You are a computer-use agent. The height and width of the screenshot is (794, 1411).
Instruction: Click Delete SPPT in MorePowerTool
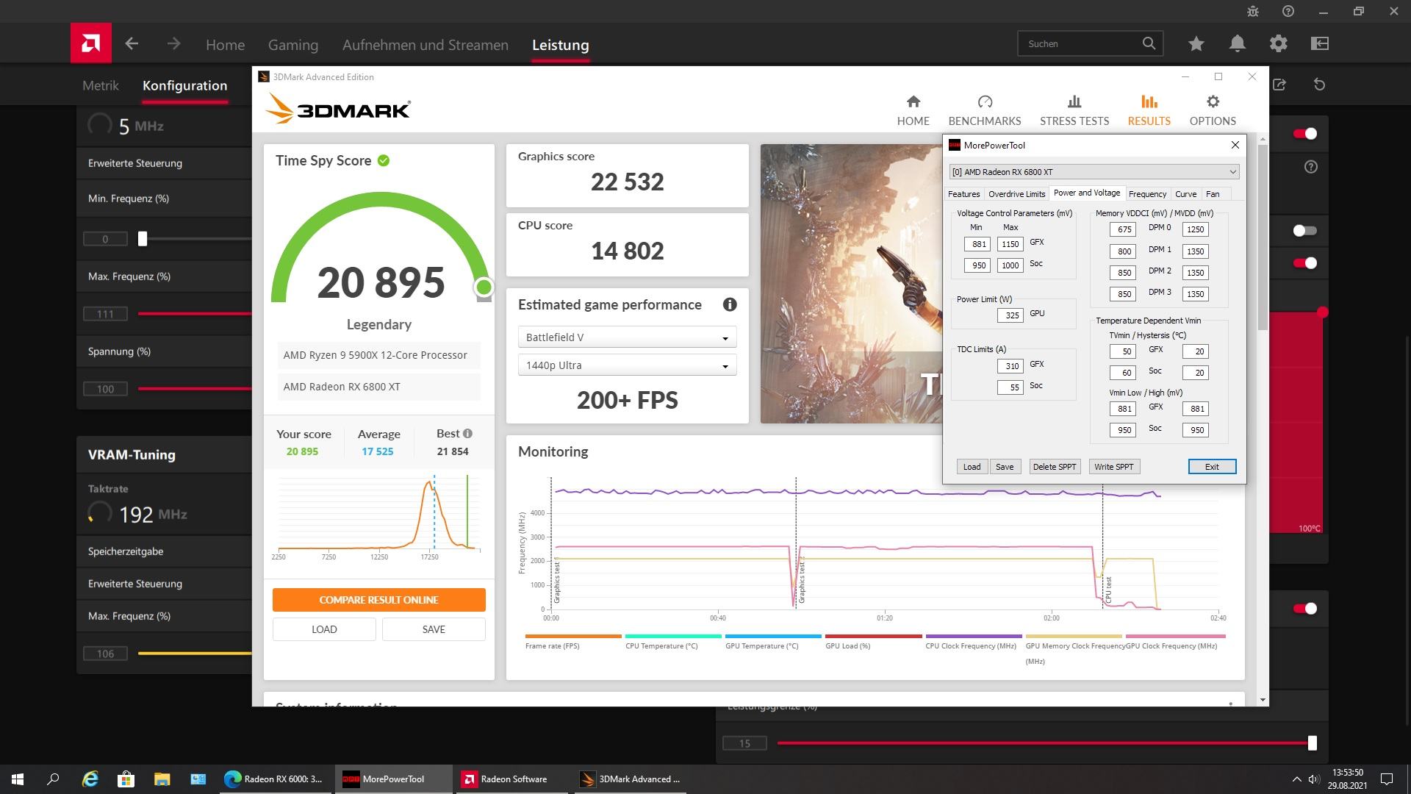coord(1055,467)
